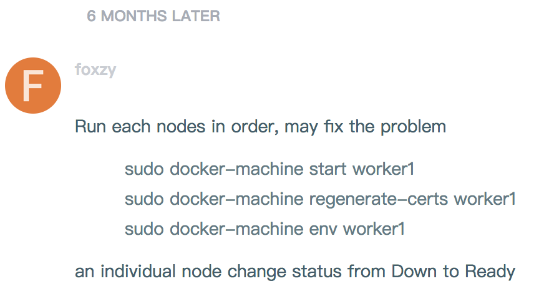Click "regenerate-certs" in the second command

click(379, 199)
